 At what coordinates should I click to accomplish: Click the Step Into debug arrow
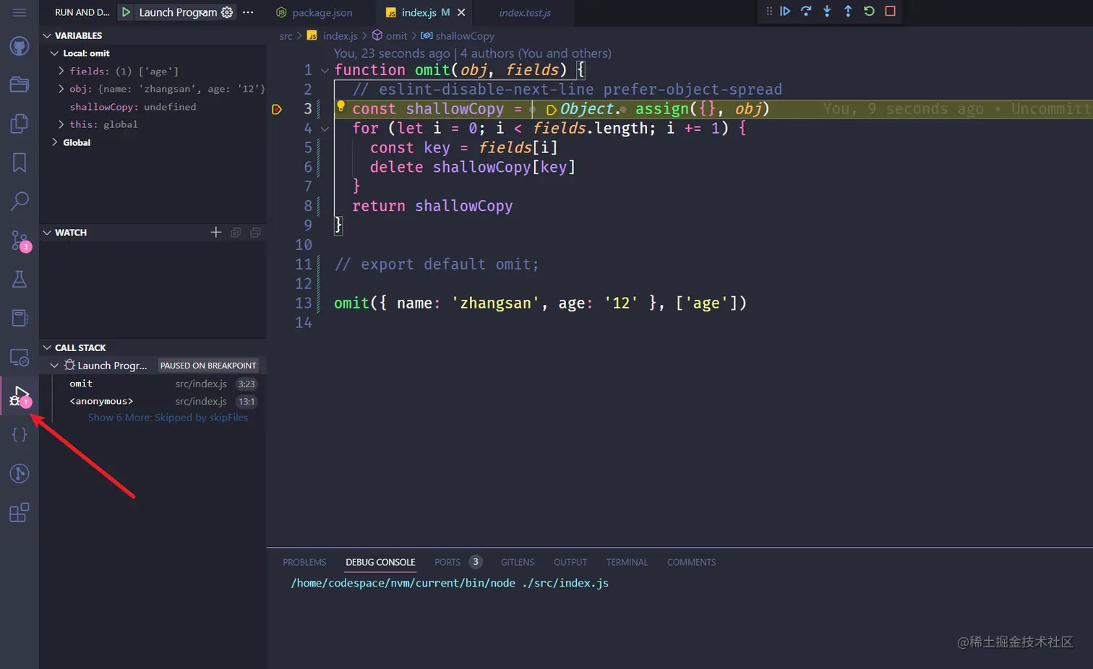(x=827, y=11)
